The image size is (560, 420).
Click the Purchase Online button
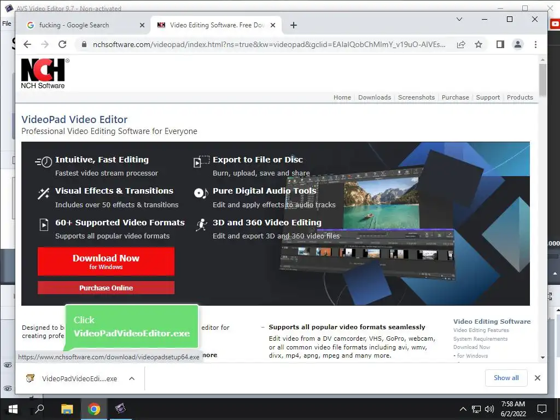tap(106, 288)
